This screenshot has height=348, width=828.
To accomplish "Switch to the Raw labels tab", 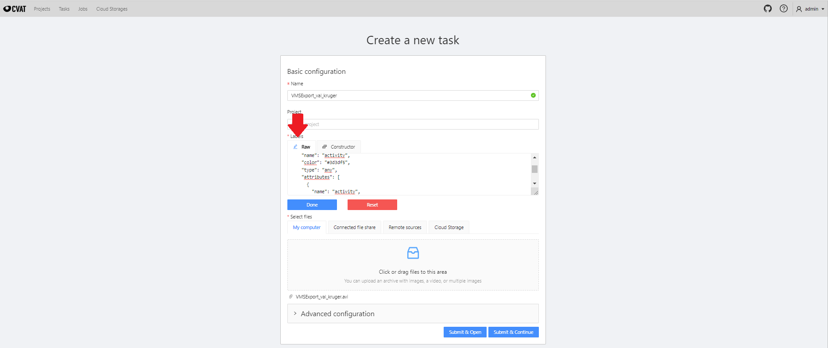I will click(305, 146).
